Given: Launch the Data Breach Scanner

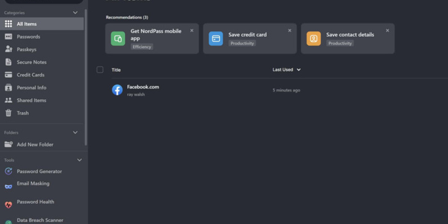Looking at the screenshot, I should pos(40,220).
